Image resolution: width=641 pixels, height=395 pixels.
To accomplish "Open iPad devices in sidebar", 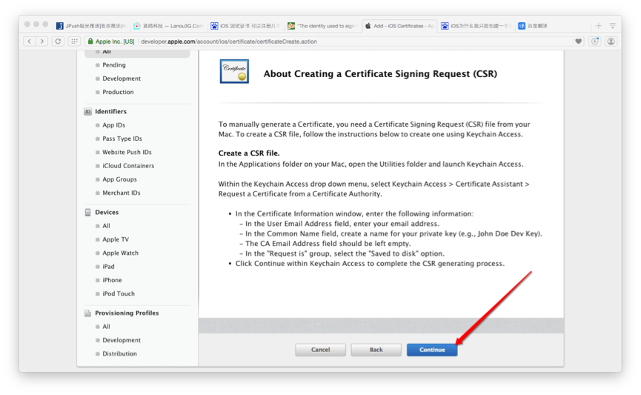I will tap(108, 266).
